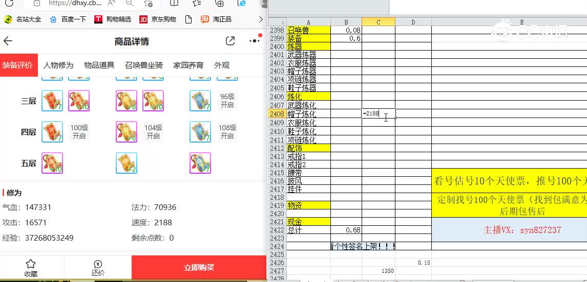Select the cell with value 0.68
The image size is (587, 282).
(x=346, y=230)
